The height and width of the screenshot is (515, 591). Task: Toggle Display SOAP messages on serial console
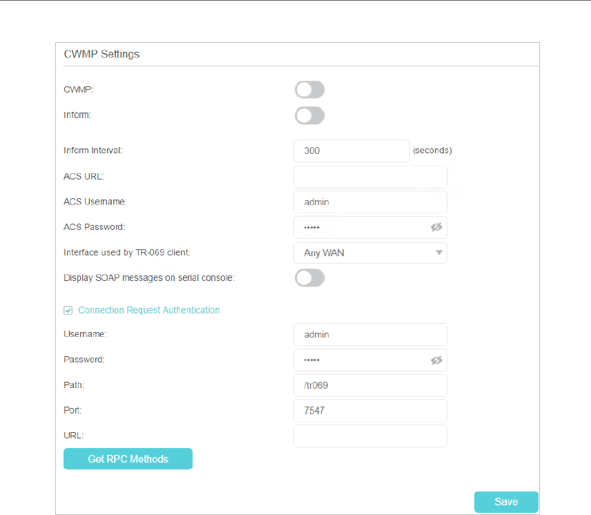tap(309, 278)
